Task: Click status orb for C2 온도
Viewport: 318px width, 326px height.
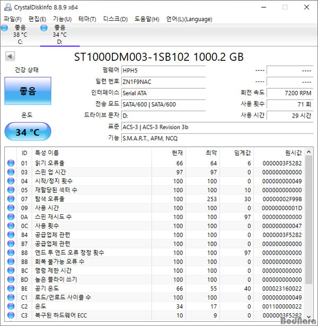Action: (11, 306)
